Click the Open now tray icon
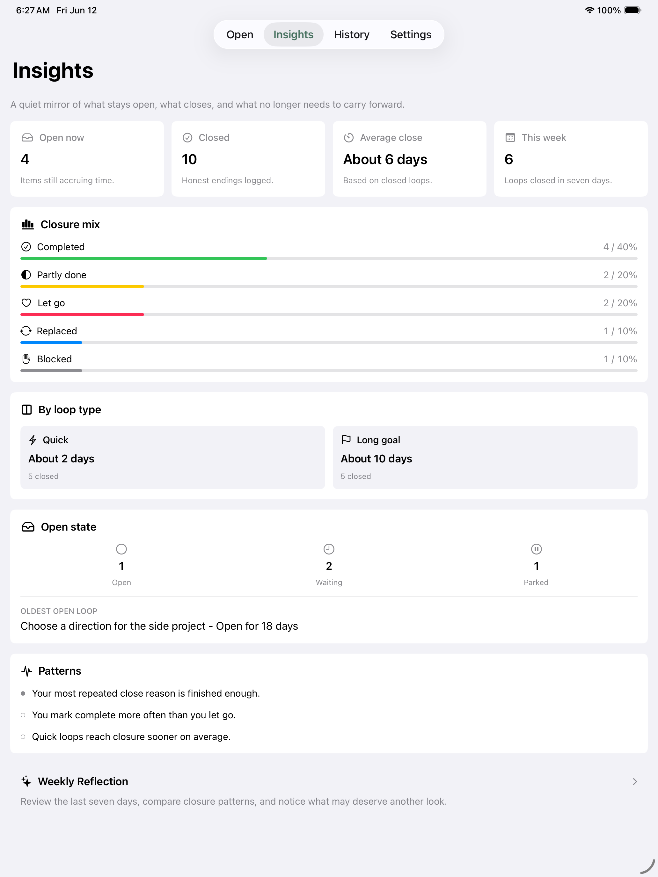This screenshot has width=658, height=877. click(x=27, y=138)
